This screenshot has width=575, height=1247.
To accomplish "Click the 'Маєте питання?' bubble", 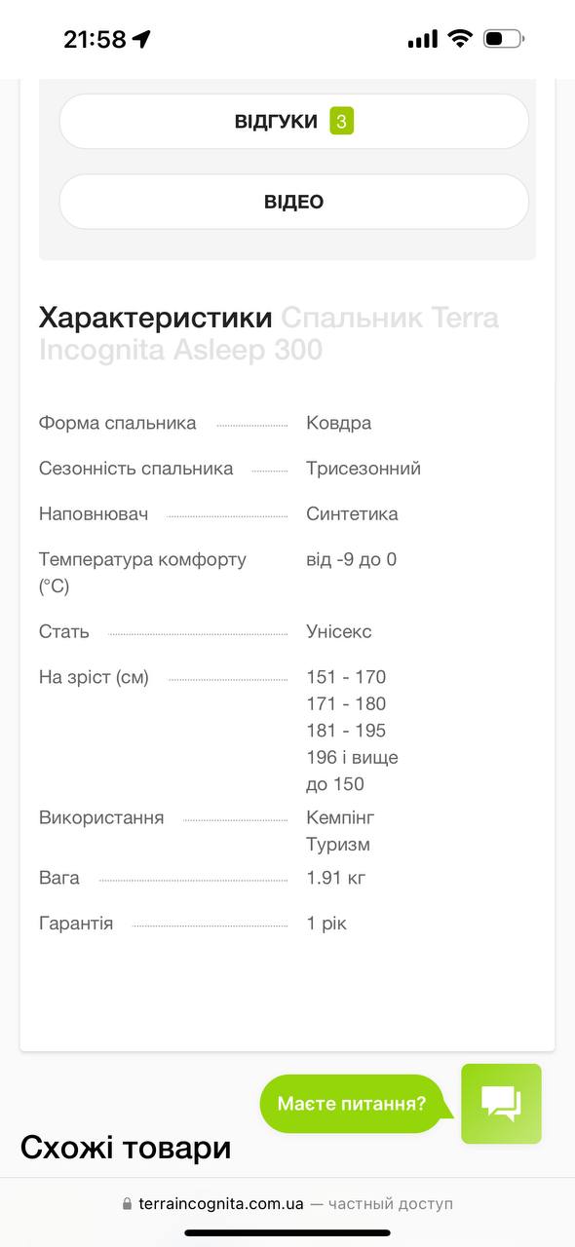I will [353, 1104].
